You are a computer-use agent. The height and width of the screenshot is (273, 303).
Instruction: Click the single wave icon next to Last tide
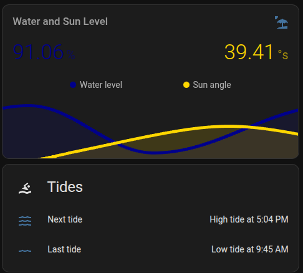[x=25, y=251]
